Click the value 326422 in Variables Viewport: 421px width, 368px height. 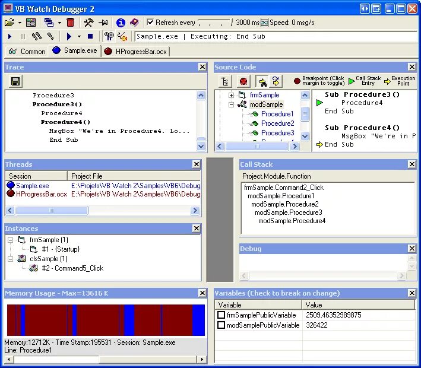pyautogui.click(x=316, y=325)
